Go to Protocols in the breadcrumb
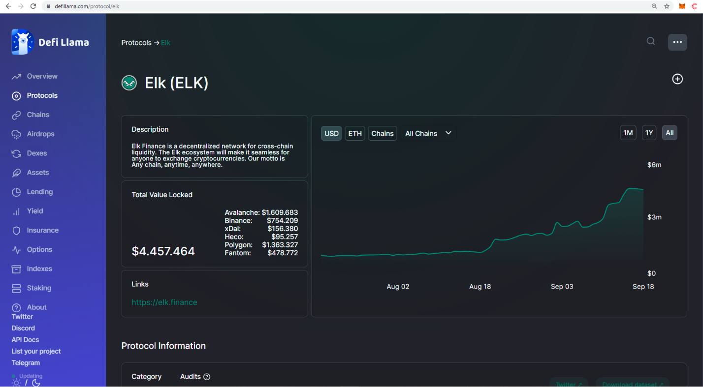Viewport: 703px width, 387px height. pos(136,42)
